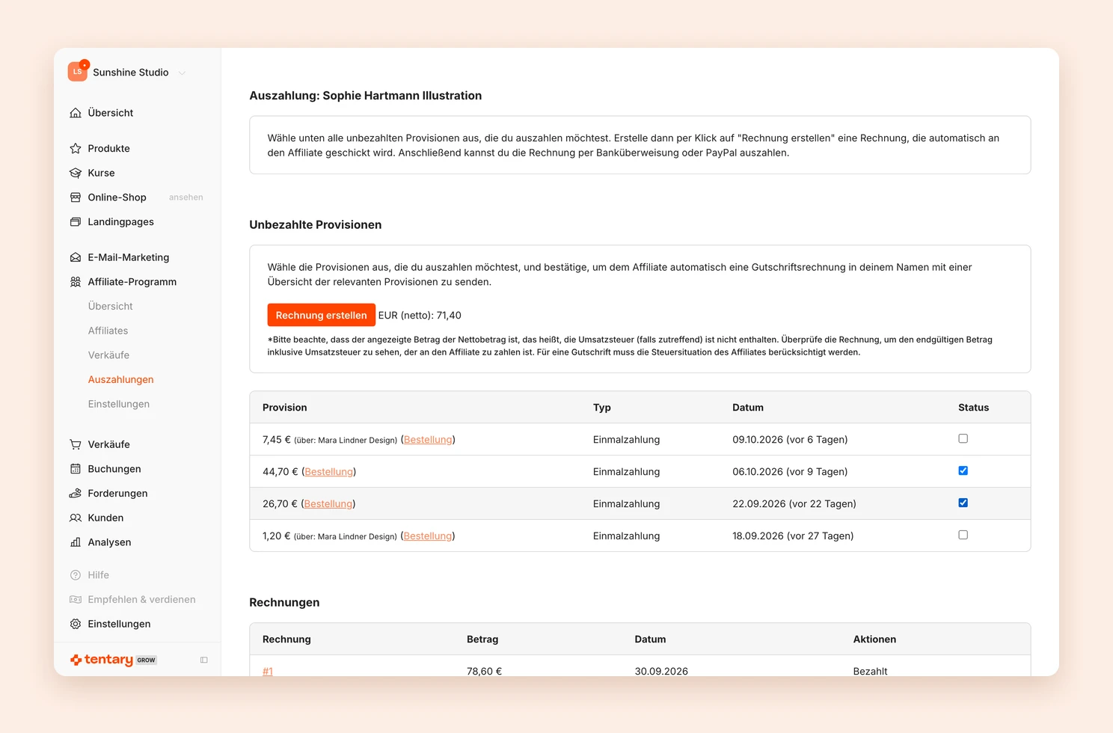
Task: Click the Affiliate-Programm people icon
Action: [76, 282]
